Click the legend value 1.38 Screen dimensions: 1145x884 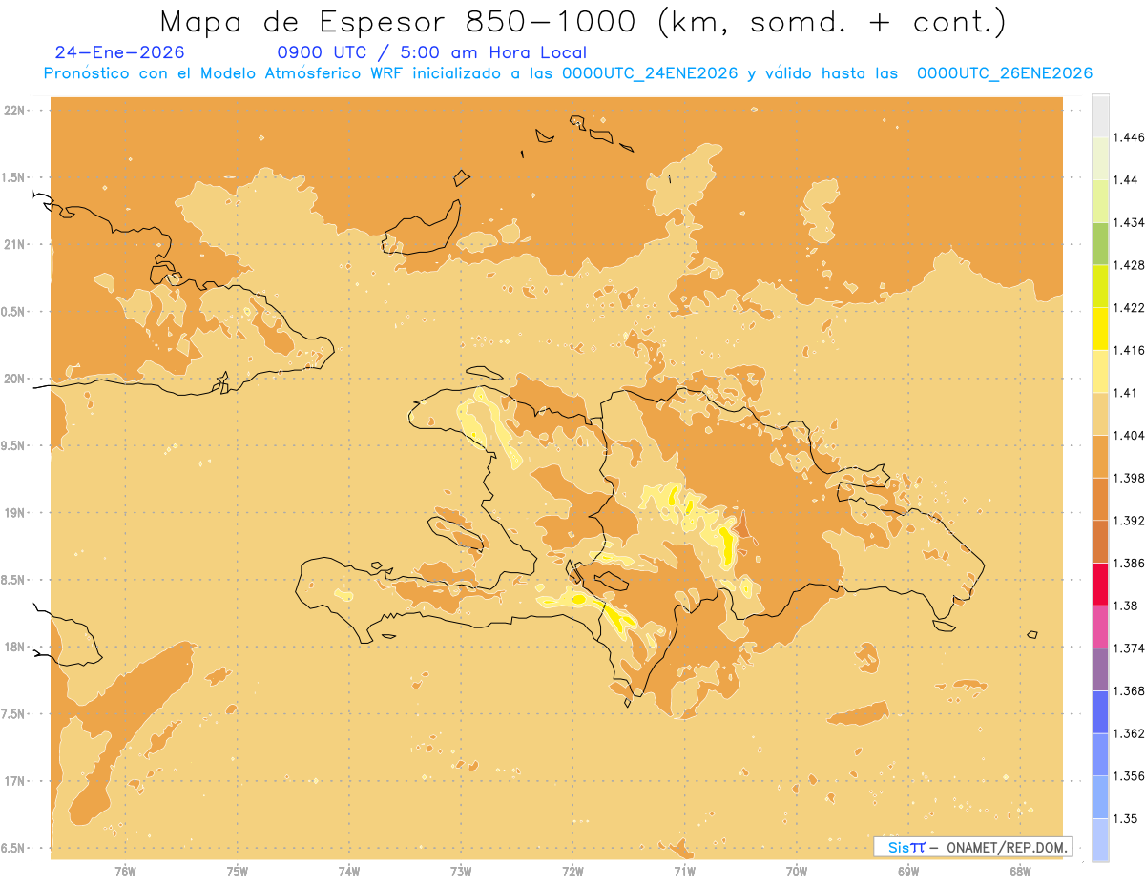click(x=1125, y=606)
